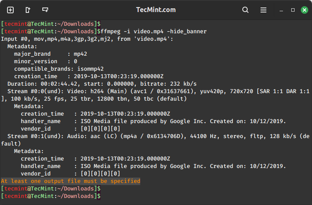
Task: Open the search magnifier icon
Action: coord(245,10)
